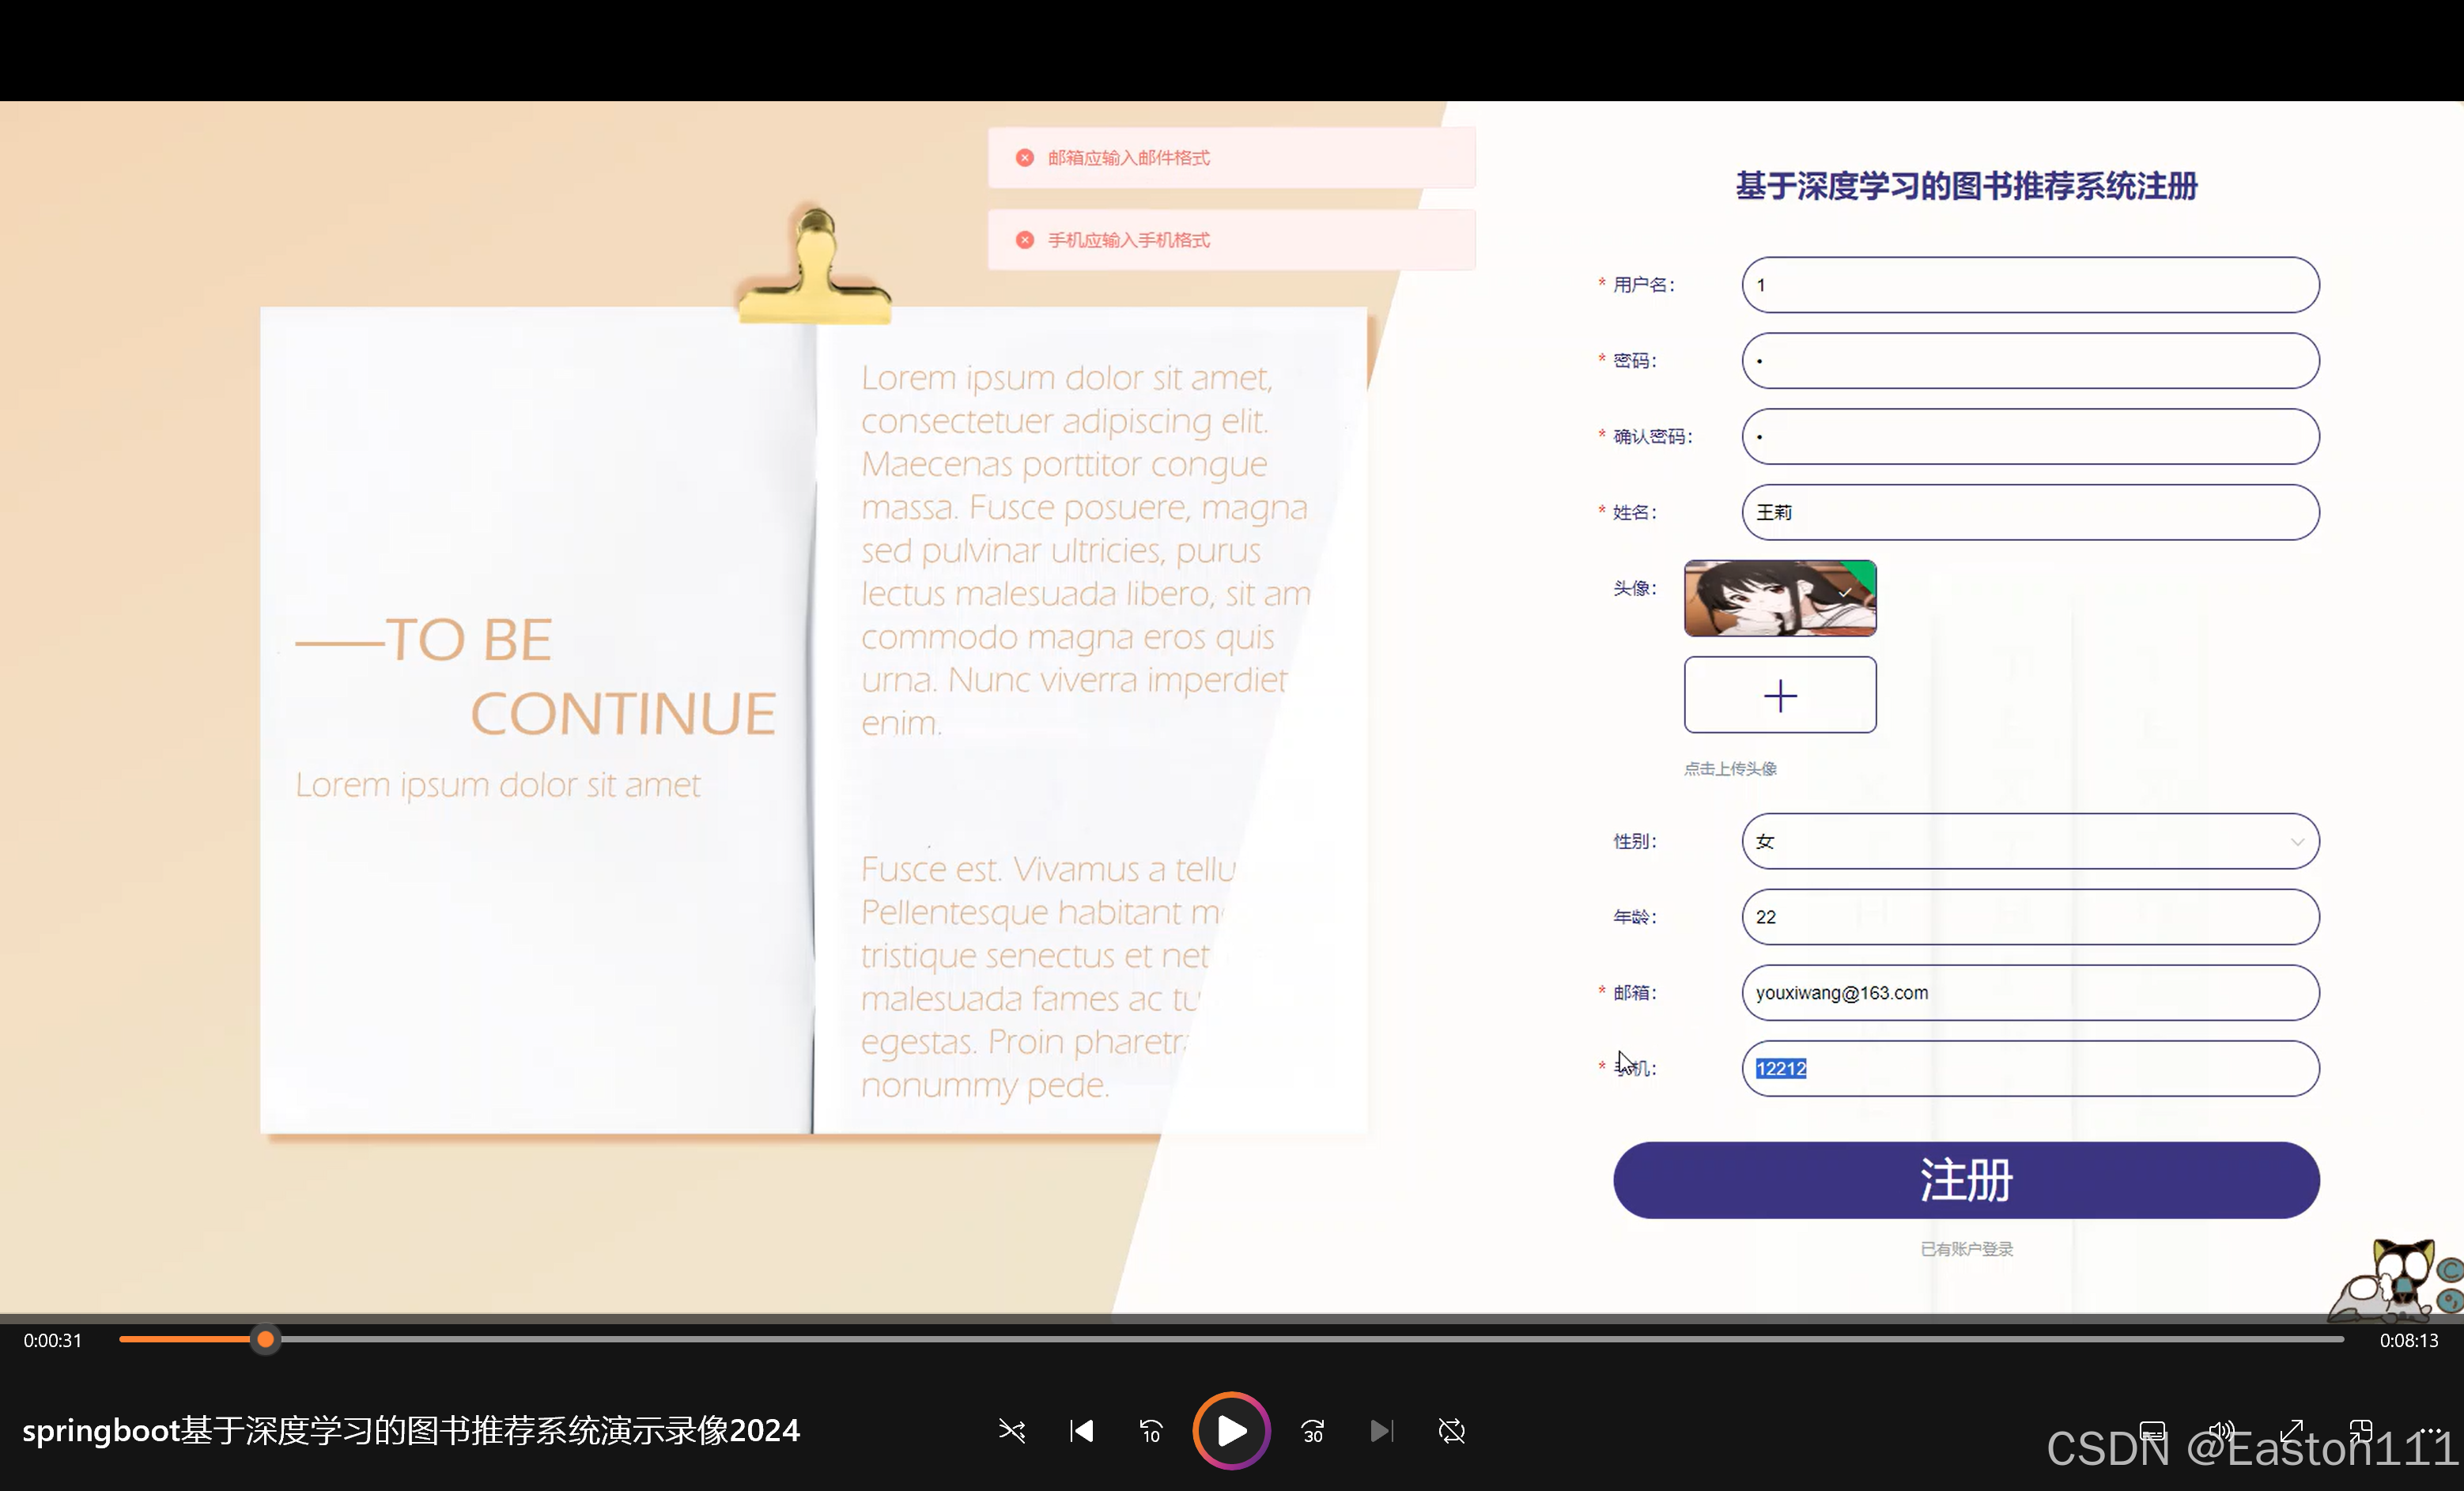Viewport: 2464px width, 1491px height.
Task: Skip forward 30 seconds
Action: click(1313, 1432)
